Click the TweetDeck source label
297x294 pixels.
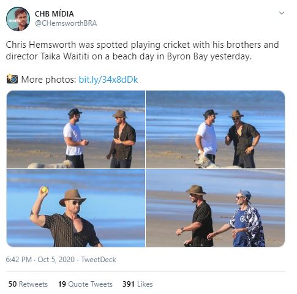tap(99, 260)
